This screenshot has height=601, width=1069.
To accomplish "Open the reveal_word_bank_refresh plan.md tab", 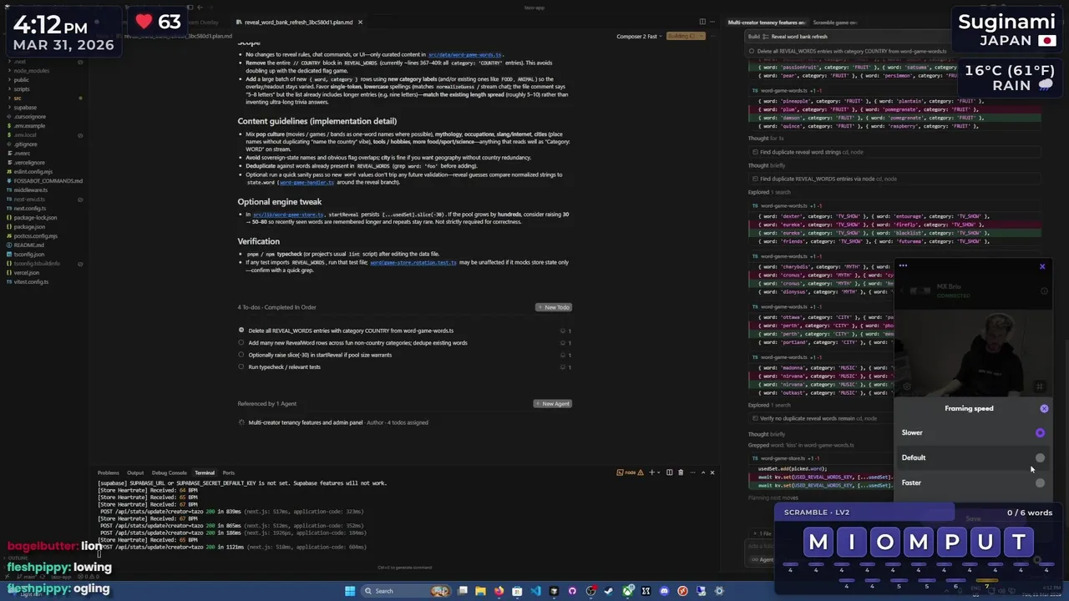I will (298, 23).
